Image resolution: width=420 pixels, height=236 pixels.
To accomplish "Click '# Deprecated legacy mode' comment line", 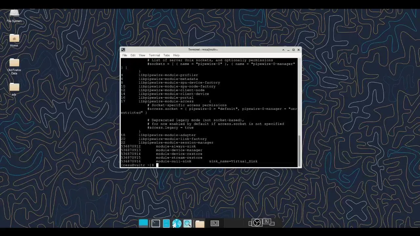I will point(196,120).
